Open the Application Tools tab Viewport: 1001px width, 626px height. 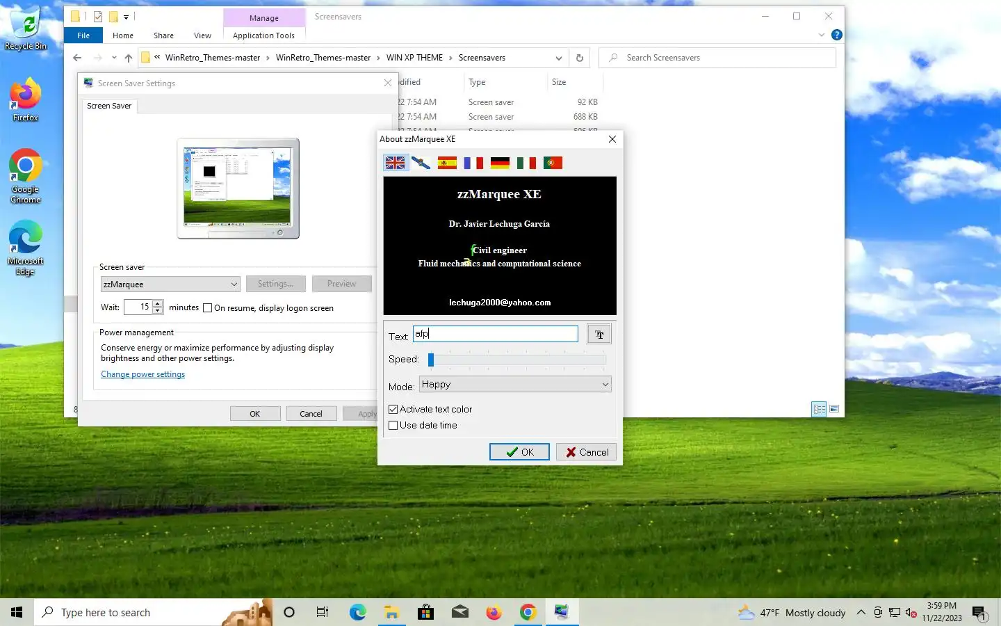[263, 35]
